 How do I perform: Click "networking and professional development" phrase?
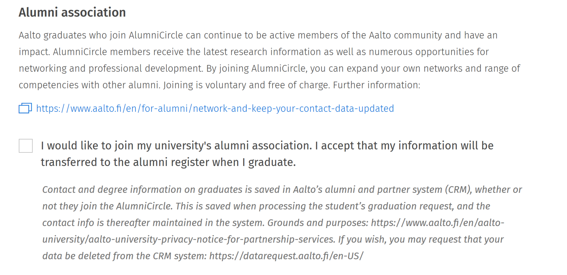(x=110, y=68)
